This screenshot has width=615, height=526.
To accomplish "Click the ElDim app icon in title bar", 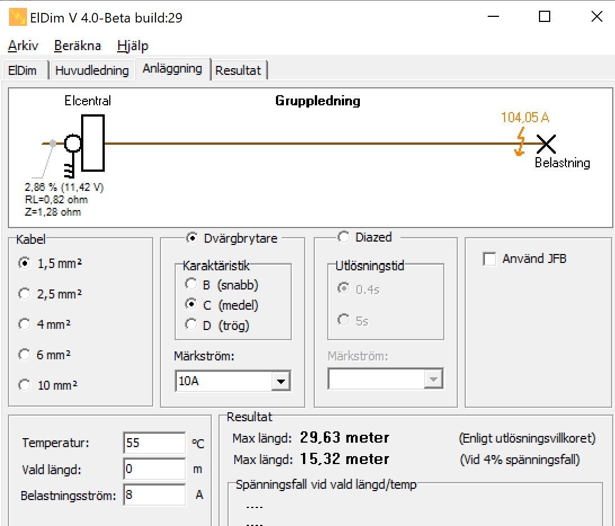I will [17, 17].
